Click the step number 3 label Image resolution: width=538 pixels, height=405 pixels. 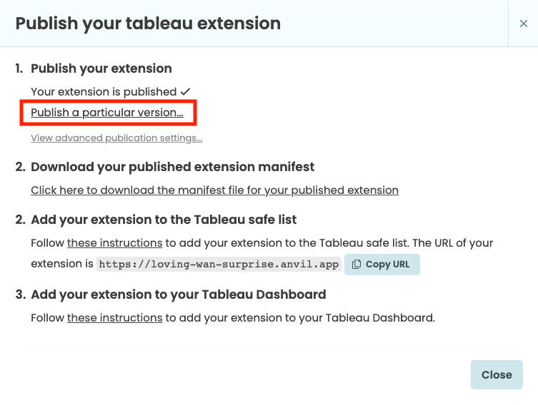[x=20, y=294]
